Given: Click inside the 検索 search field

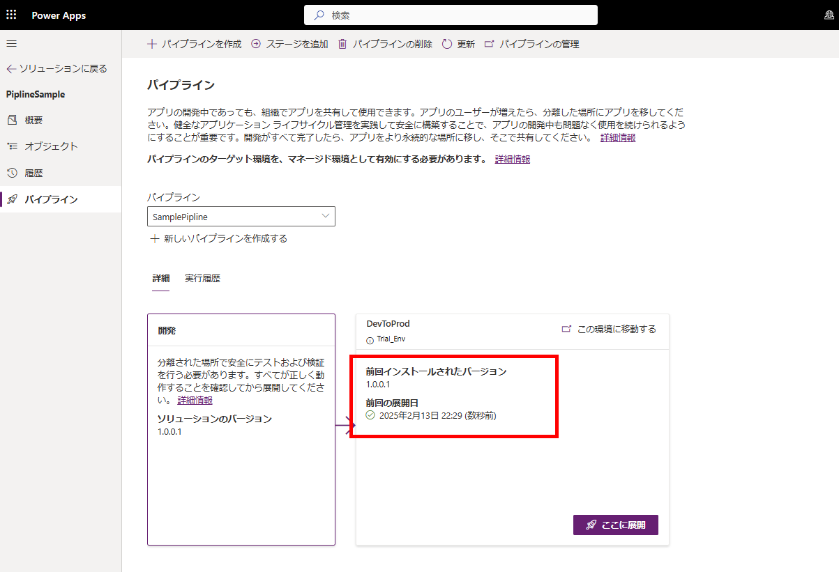Looking at the screenshot, I should pos(451,15).
